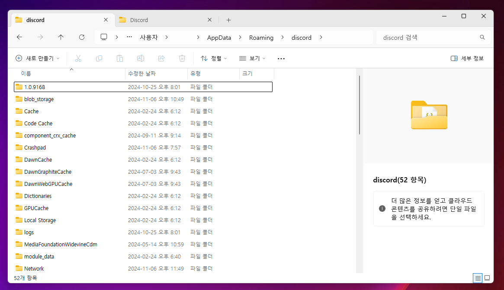The height and width of the screenshot is (290, 504).
Task: Click AppData in the address bar
Action: [x=219, y=38]
